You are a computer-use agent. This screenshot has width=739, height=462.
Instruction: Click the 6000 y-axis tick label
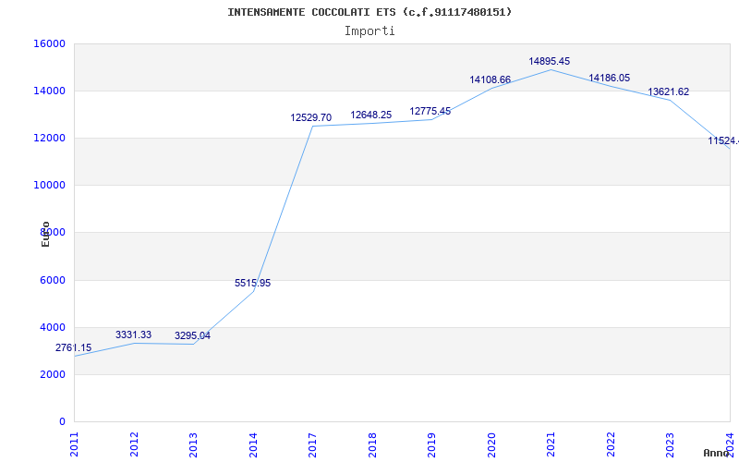(x=53, y=281)
